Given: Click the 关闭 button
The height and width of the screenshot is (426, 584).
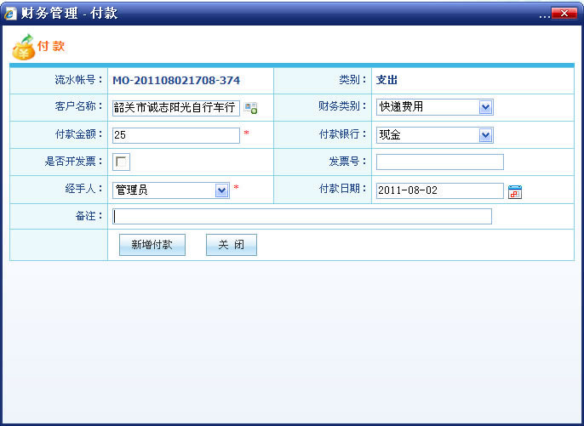Looking at the screenshot, I should [x=231, y=245].
